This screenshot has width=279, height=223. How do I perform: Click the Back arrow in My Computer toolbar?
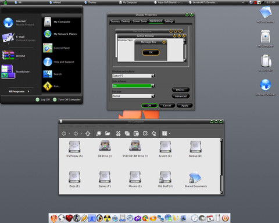[64, 134]
